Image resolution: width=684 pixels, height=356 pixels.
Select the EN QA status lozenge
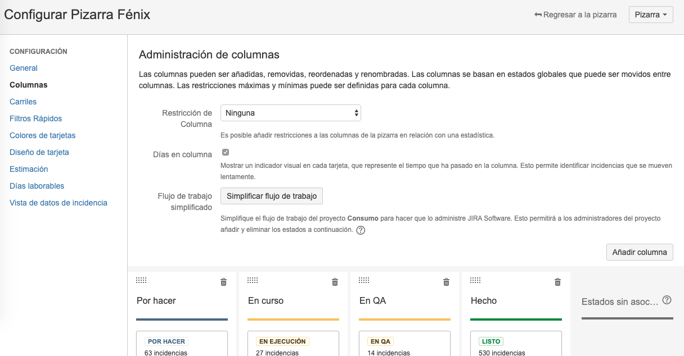[381, 341]
